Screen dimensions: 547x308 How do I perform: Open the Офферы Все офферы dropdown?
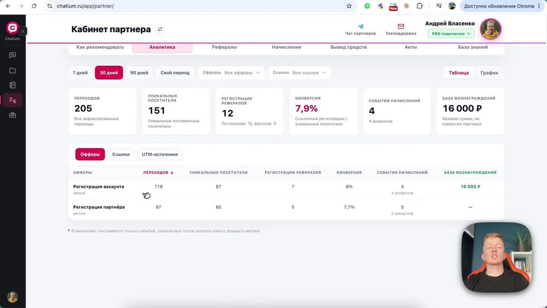[x=232, y=73]
